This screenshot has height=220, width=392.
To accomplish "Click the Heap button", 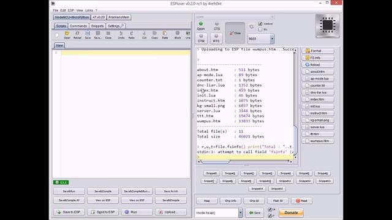I will click(x=207, y=200).
